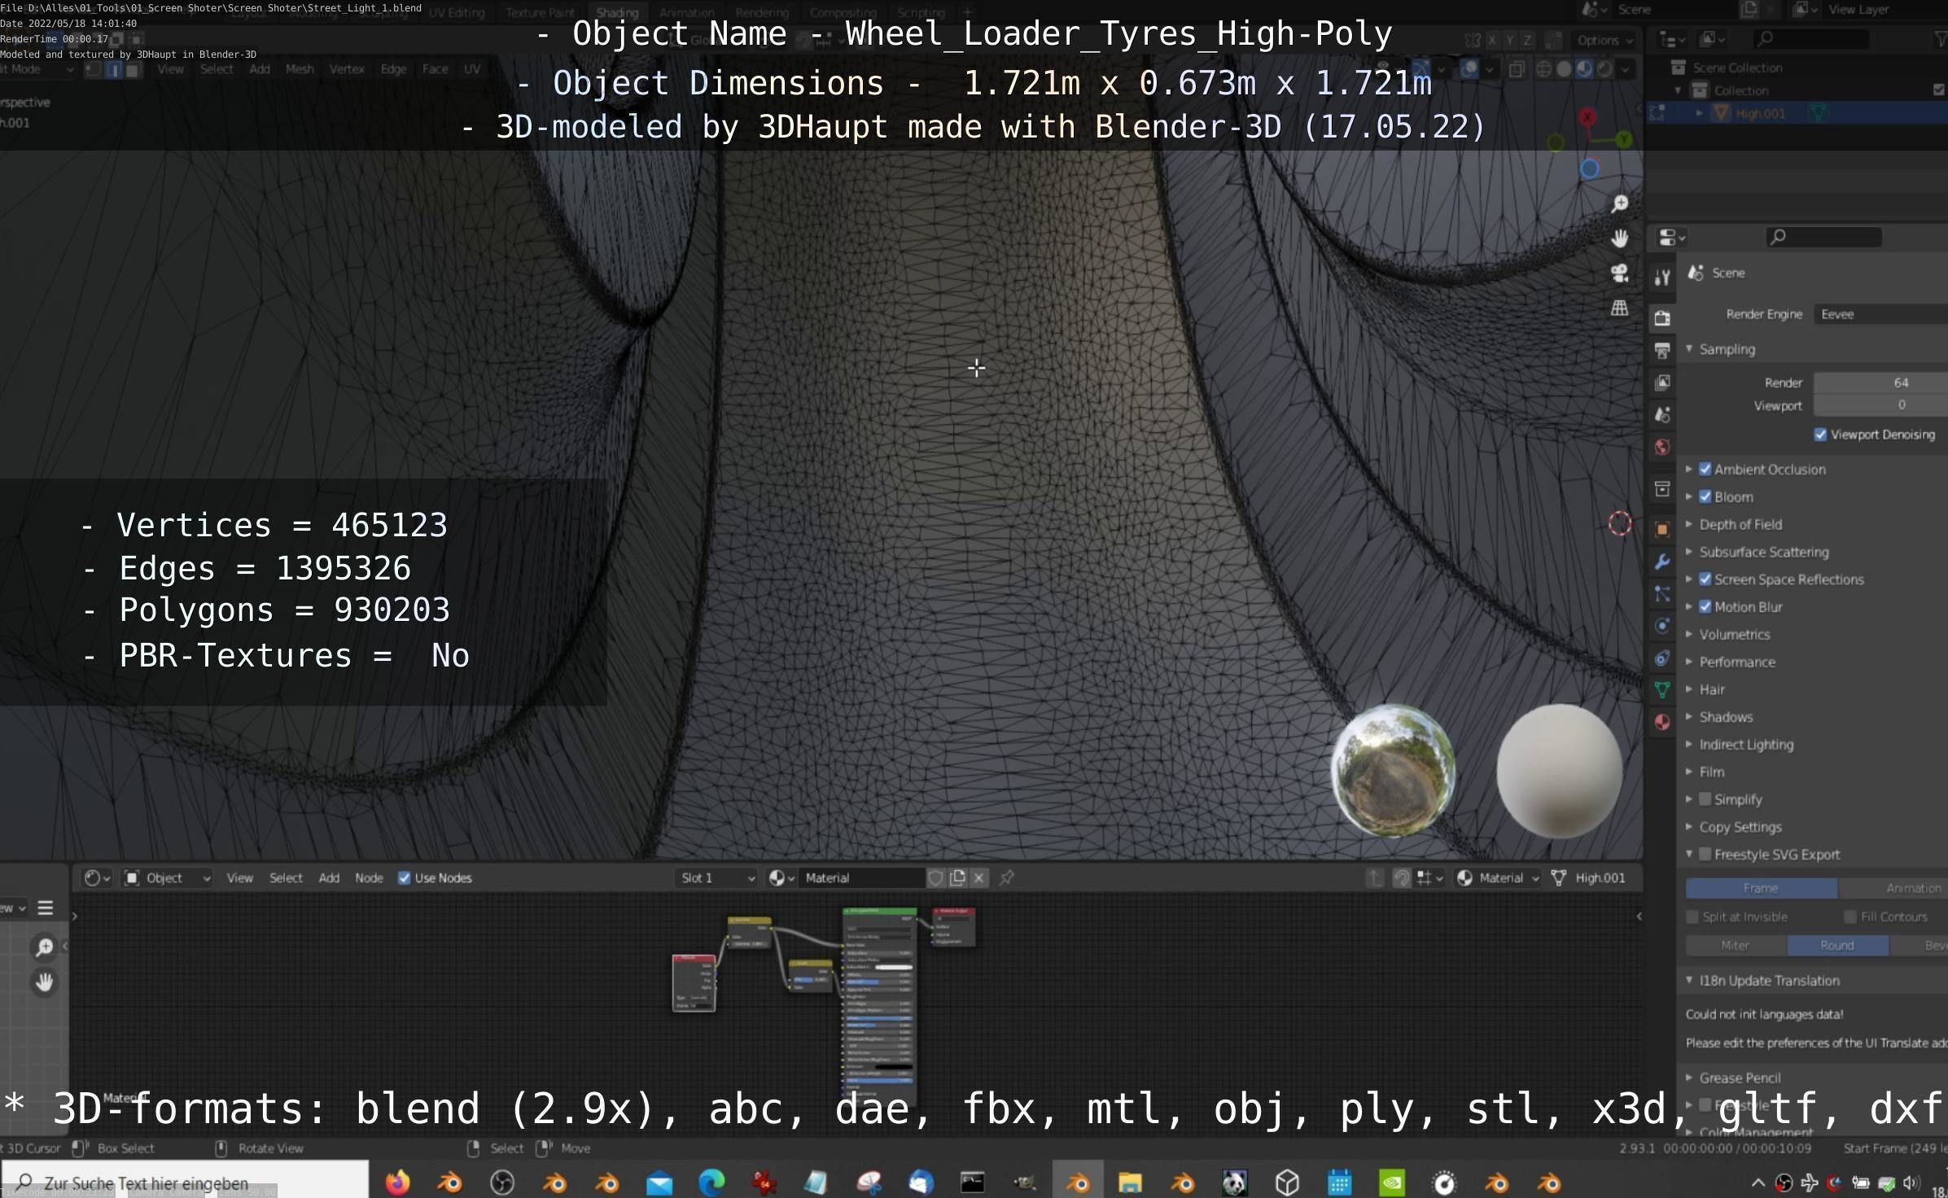Viewport: 1948px width, 1198px height.
Task: Click the pan hand icon in node editor
Action: 45,982
